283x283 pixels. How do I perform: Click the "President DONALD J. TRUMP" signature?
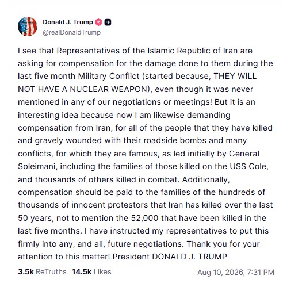click(x=170, y=257)
